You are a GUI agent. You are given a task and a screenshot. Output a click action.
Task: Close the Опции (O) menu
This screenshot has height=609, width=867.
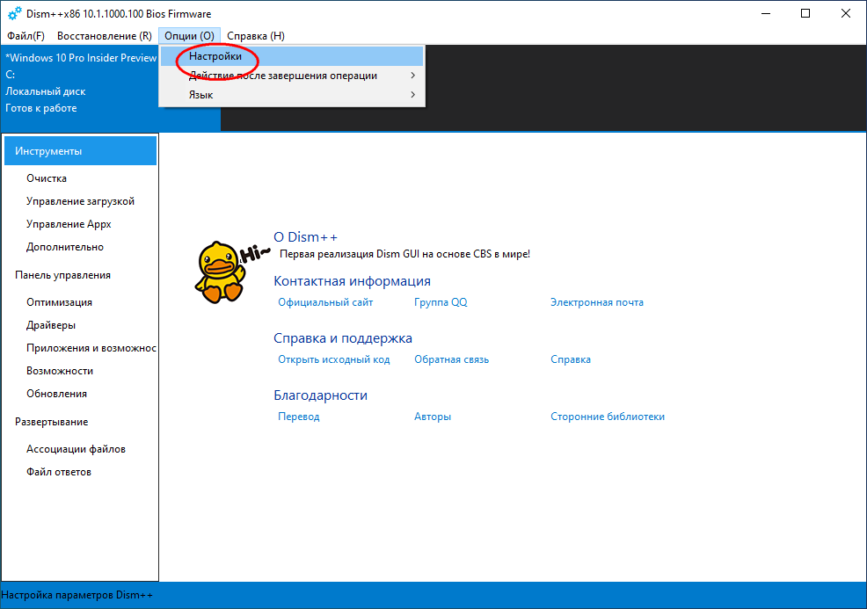tap(190, 36)
